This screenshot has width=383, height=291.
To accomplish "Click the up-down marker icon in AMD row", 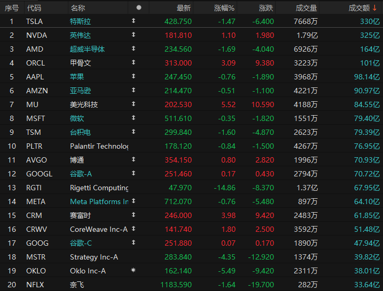I will [x=134, y=48].
